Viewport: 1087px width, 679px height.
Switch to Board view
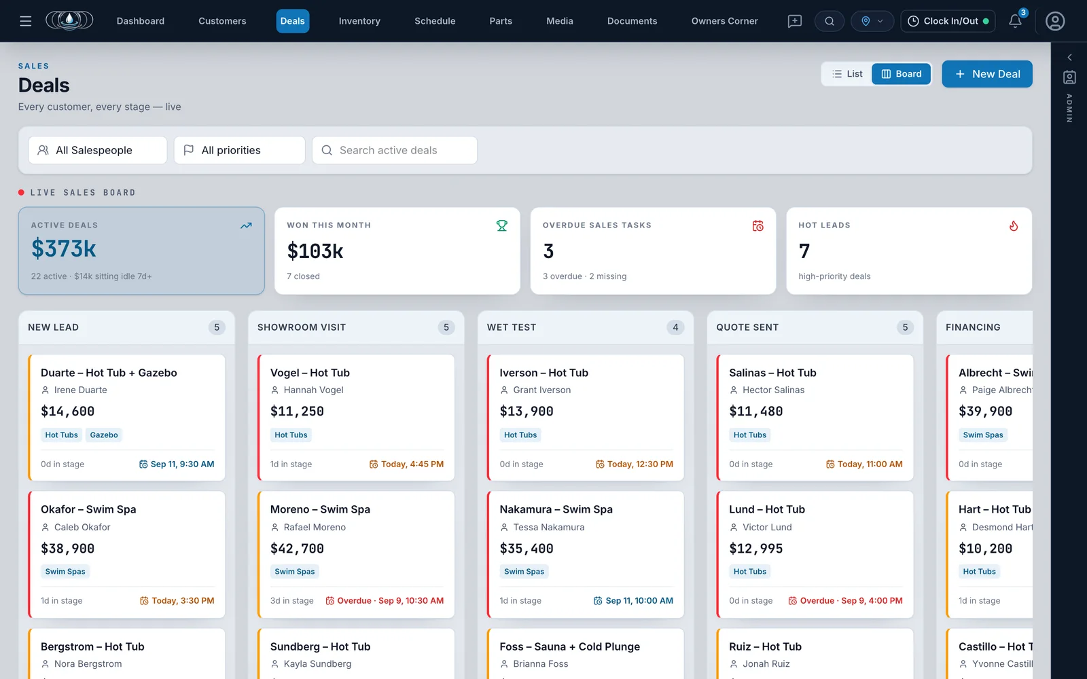[902, 74]
